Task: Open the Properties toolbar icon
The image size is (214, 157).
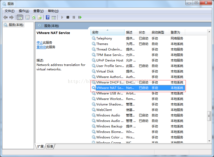Action: (27, 17)
